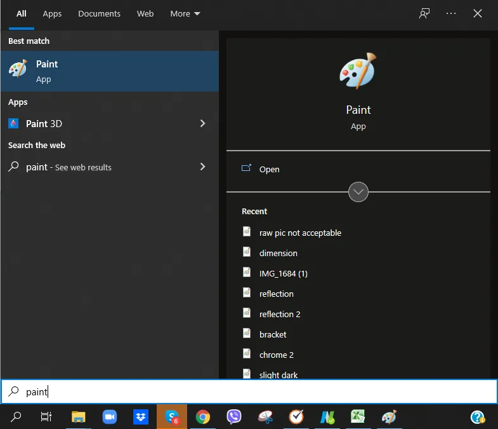This screenshot has width=498, height=429.
Task: Expand more Paint actions with the round chevron
Action: pos(358,192)
